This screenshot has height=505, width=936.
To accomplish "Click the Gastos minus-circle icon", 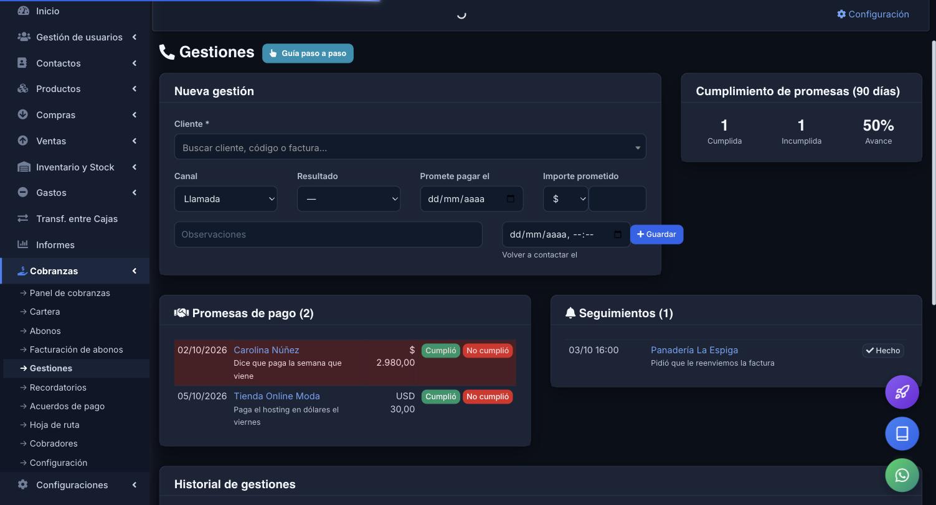I will (x=22, y=192).
